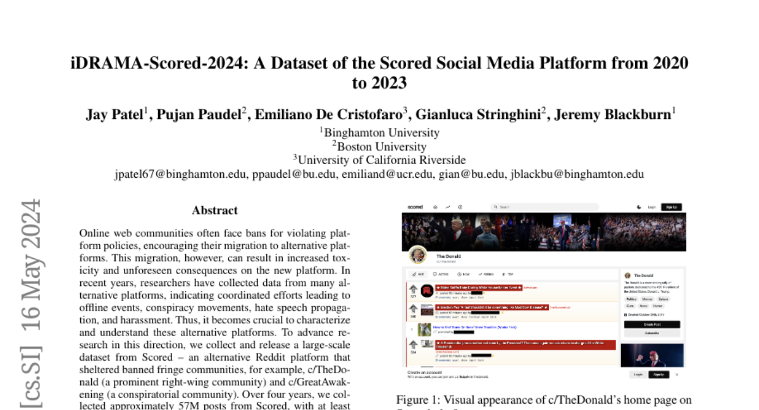
Task: Click the trending arrow icon in navbar
Action: [x=448, y=207]
